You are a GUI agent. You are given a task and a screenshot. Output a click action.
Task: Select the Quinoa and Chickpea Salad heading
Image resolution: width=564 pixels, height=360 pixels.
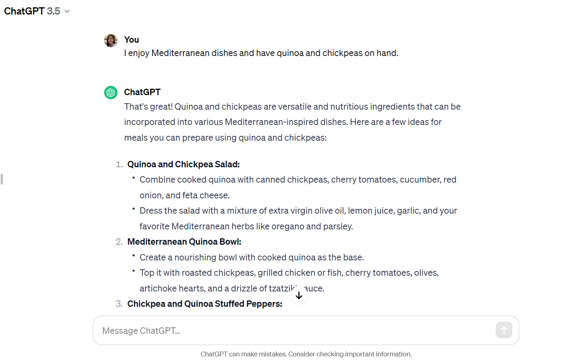coord(183,164)
